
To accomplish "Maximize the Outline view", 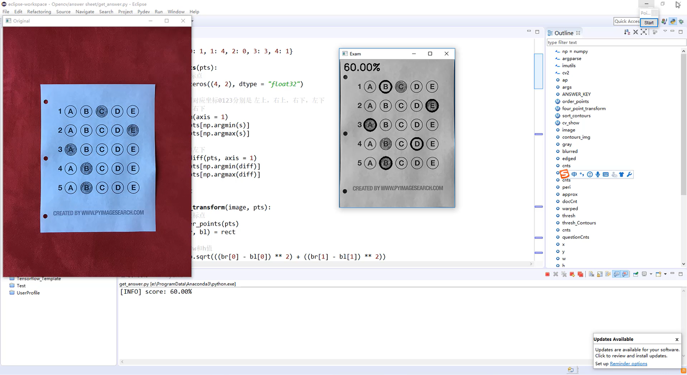I will [x=681, y=31].
